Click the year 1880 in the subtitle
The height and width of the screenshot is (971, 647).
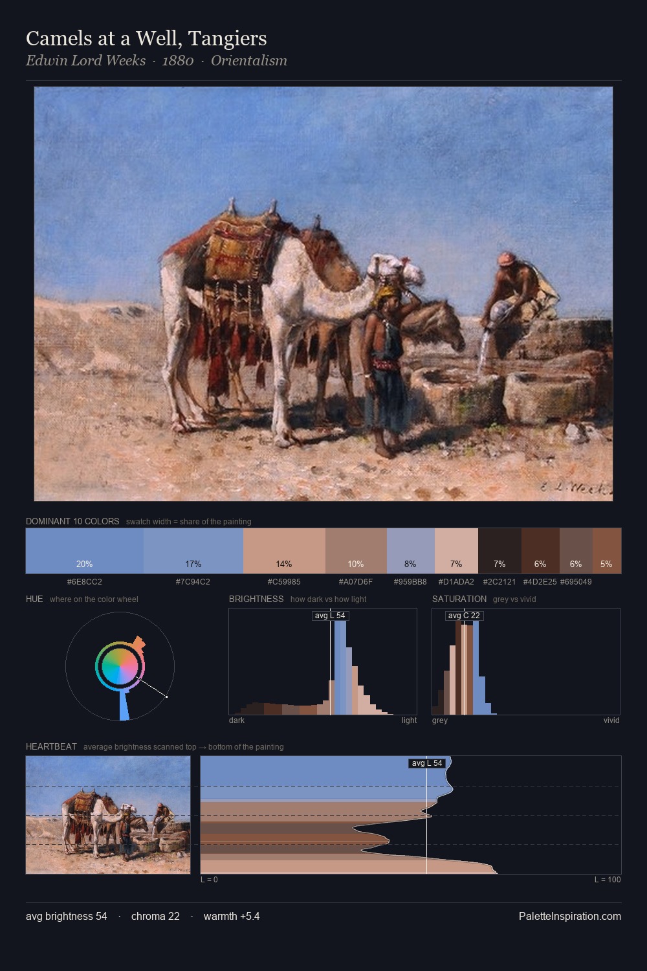[x=178, y=61]
